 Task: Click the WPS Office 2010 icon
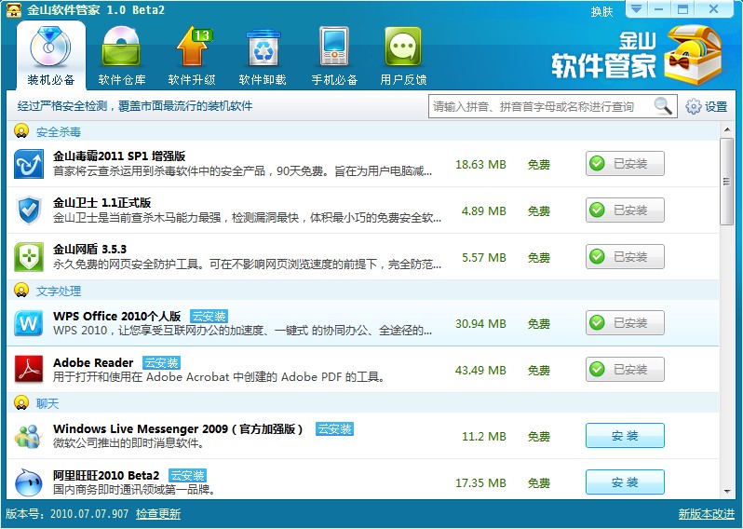(29, 324)
